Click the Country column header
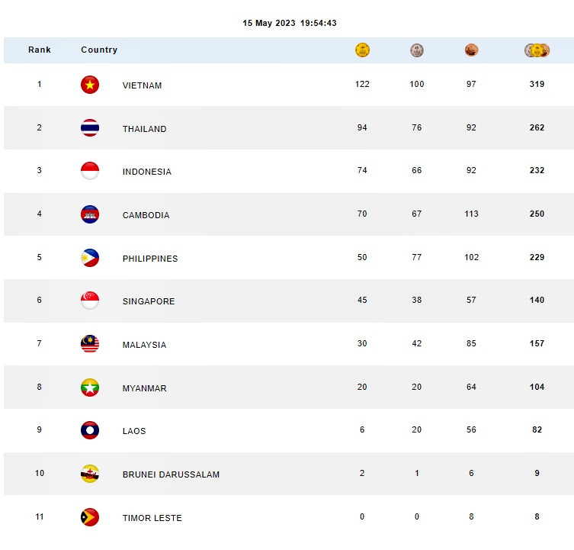 point(99,50)
